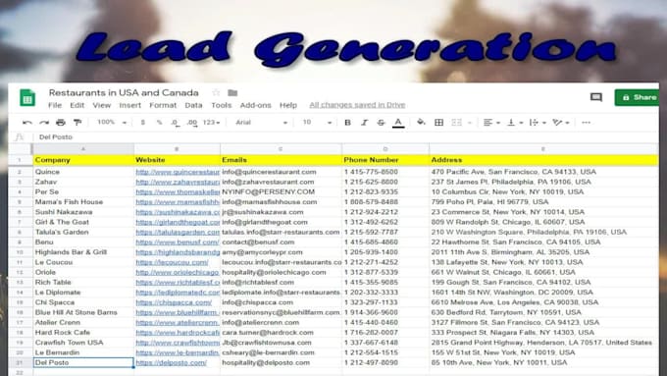Open the fill color bucket
The image size is (667, 376).
tap(421, 122)
